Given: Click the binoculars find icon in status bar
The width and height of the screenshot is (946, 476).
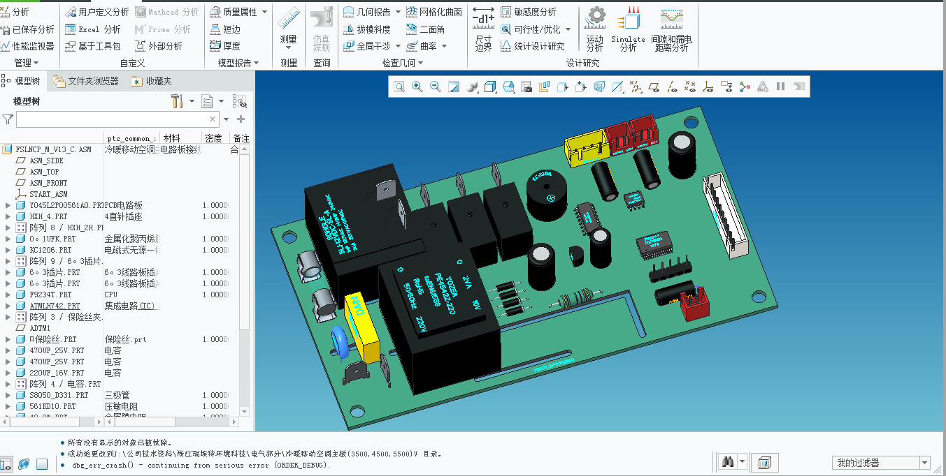Looking at the screenshot, I should pos(728,462).
